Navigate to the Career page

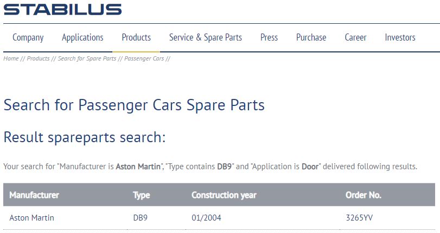pyautogui.click(x=356, y=37)
